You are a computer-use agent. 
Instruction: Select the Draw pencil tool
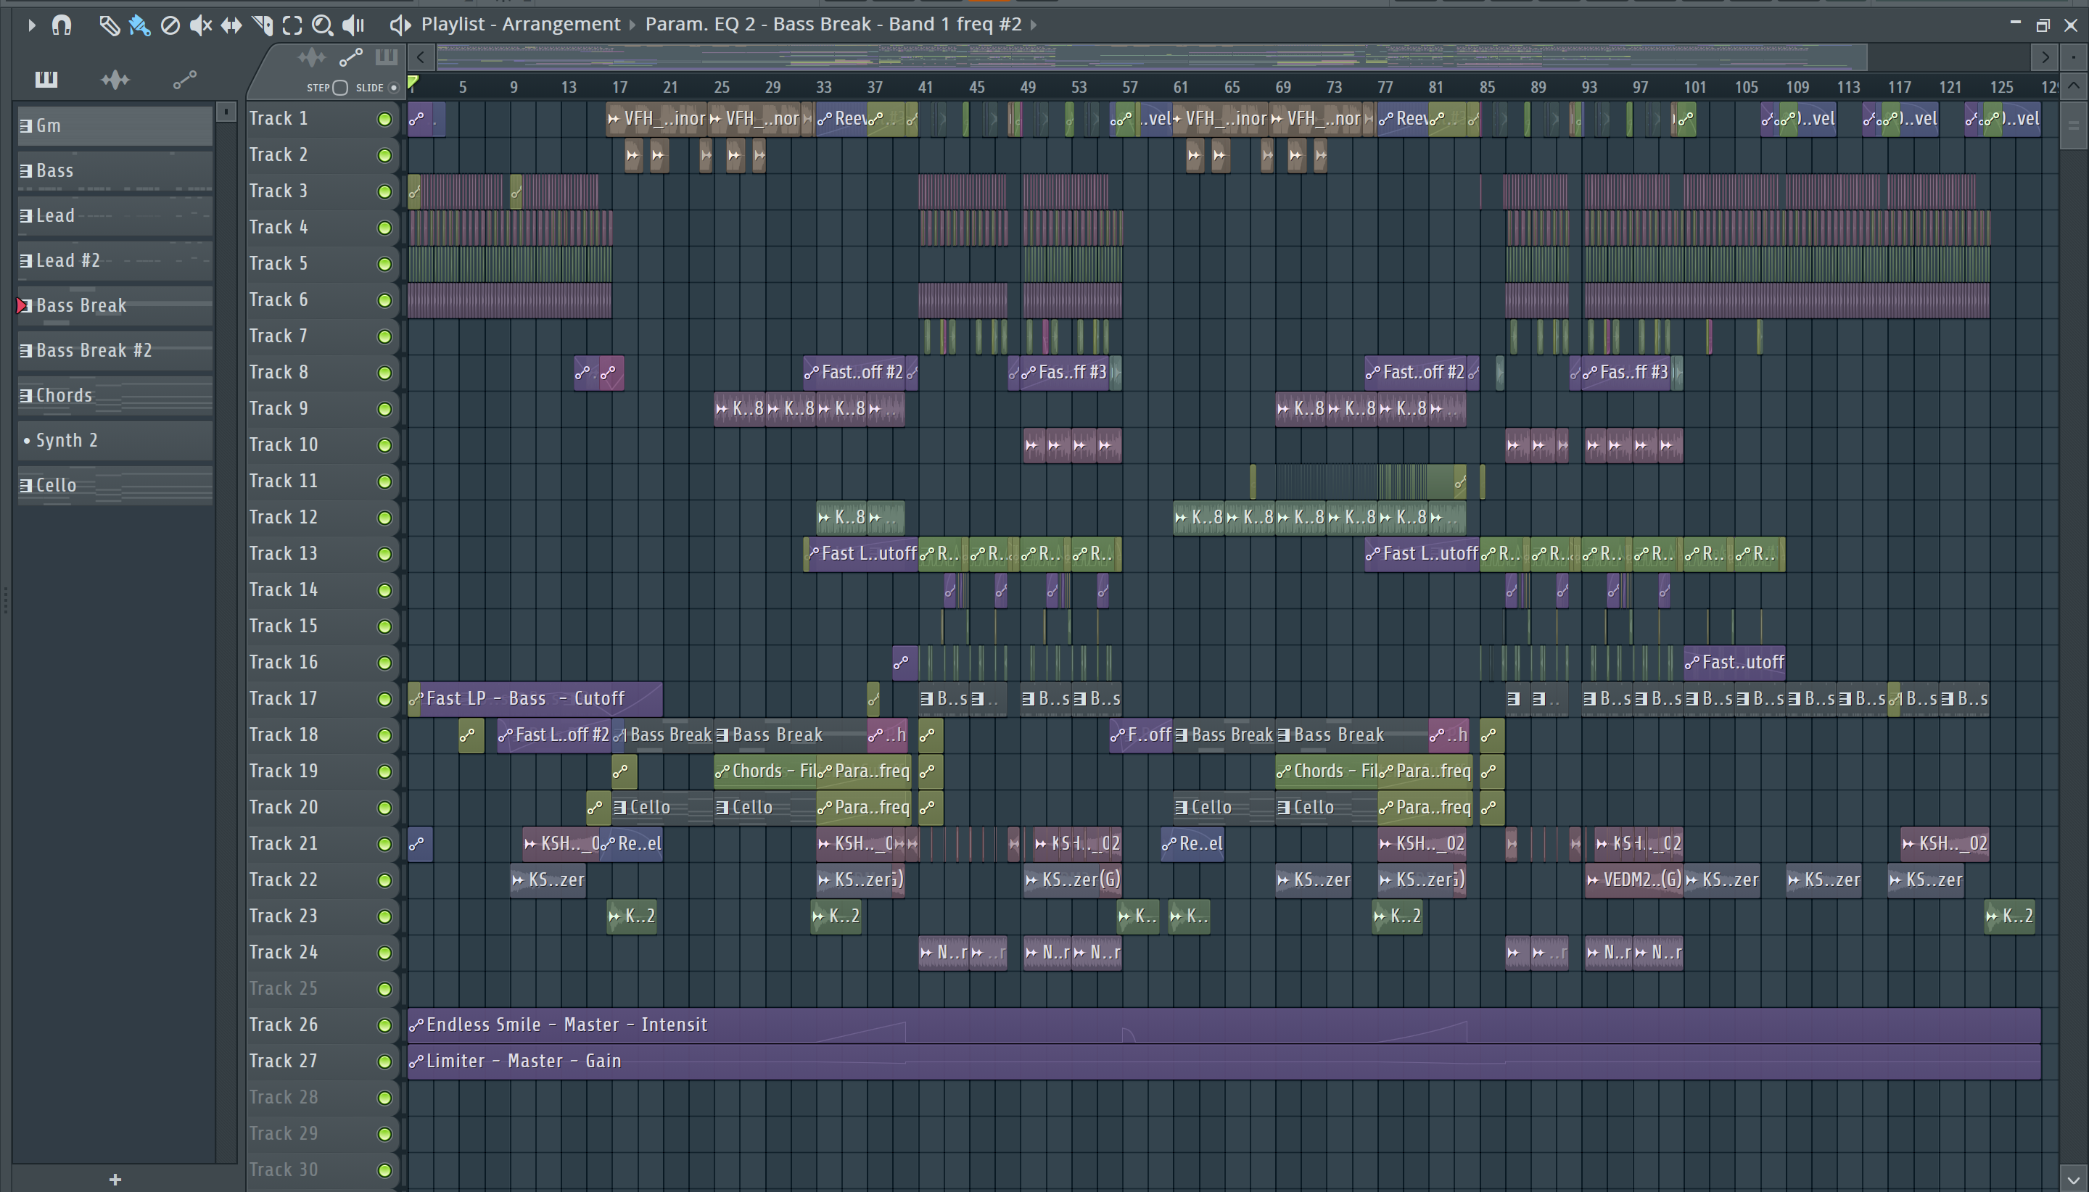[109, 25]
